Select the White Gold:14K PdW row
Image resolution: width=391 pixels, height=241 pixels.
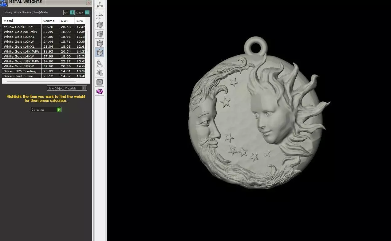(44, 51)
